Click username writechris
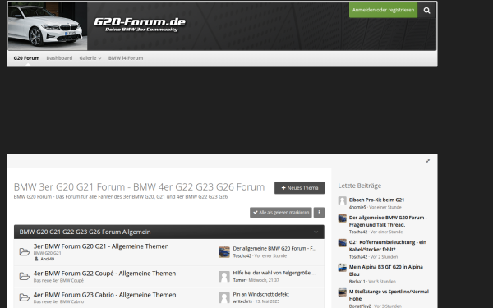The image size is (493, 308). coord(242,301)
